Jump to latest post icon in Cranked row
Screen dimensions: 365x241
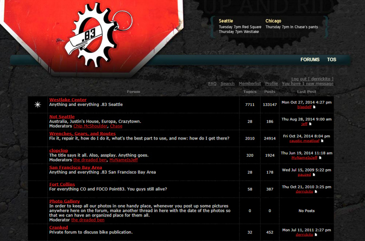[316, 235]
